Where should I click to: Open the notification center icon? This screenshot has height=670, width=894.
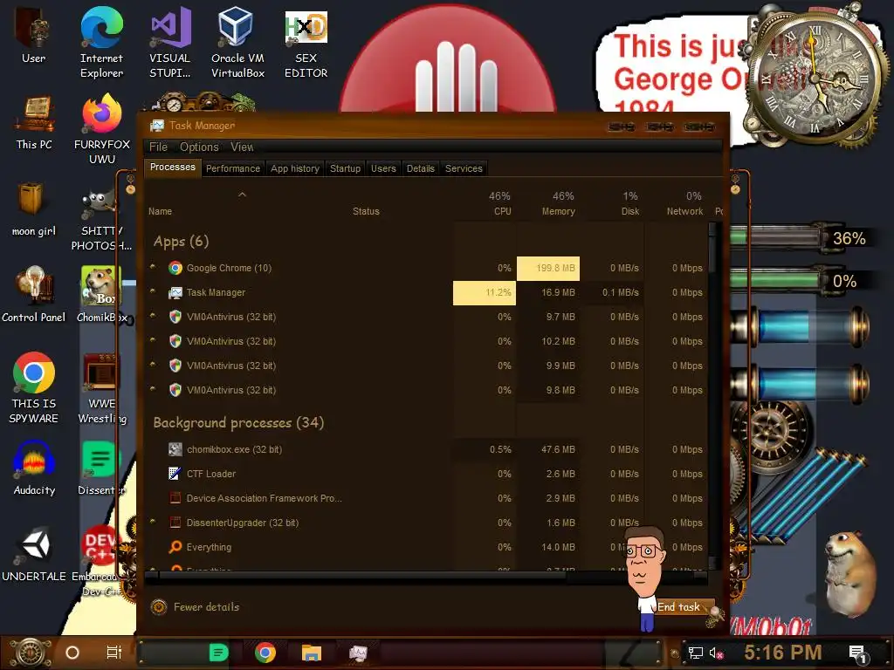tap(858, 654)
